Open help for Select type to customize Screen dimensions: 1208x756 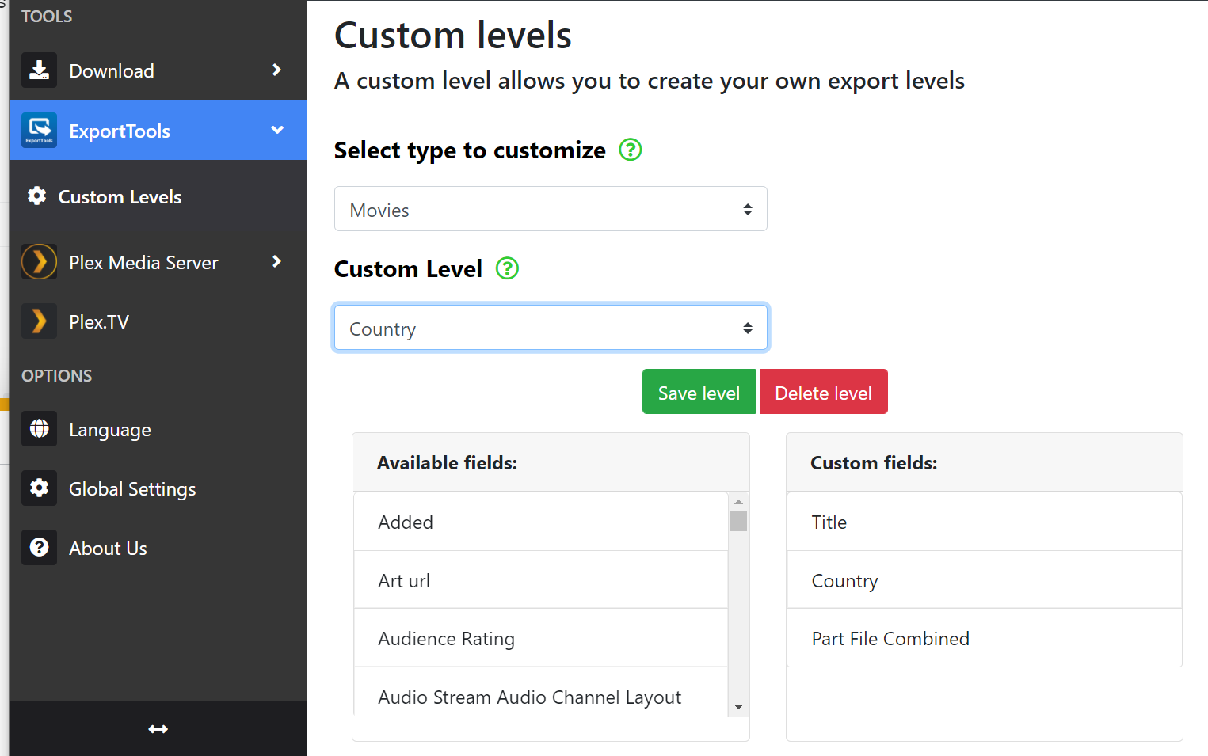pyautogui.click(x=630, y=150)
